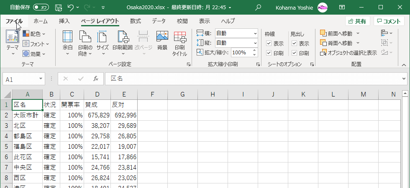
Task: Increase scale with the up stepper
Action: click(254, 51)
